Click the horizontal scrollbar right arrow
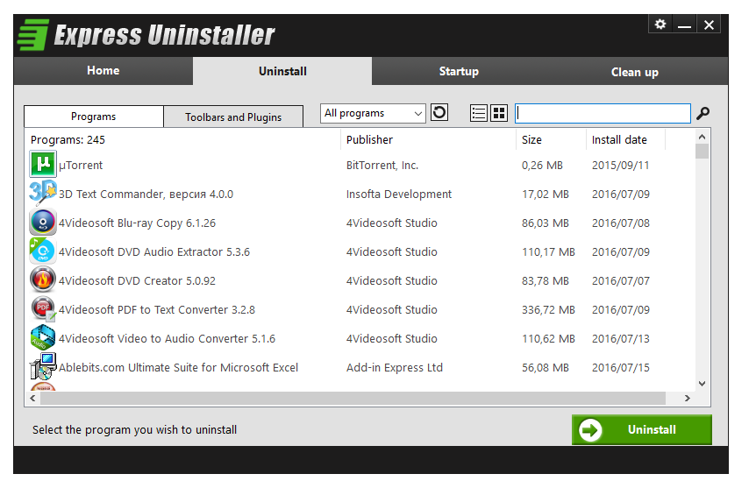Viewport: 756px width, 481px height. tap(687, 398)
